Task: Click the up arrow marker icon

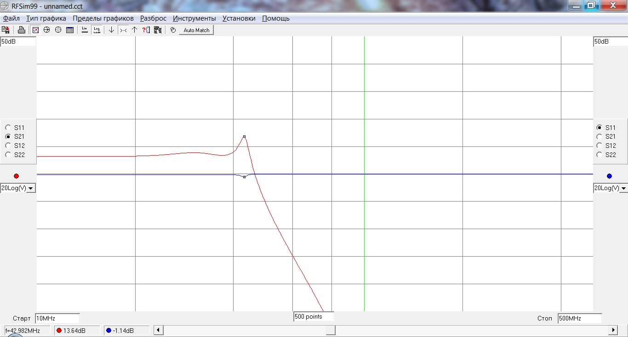Action: [x=134, y=30]
